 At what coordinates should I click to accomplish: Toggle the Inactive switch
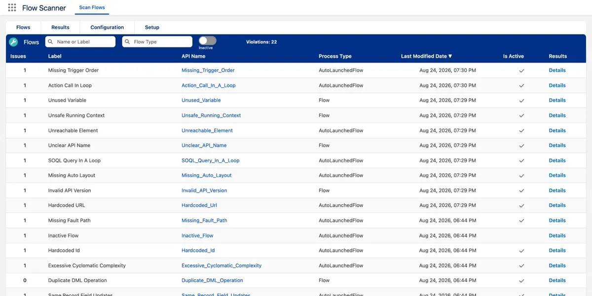(207, 41)
